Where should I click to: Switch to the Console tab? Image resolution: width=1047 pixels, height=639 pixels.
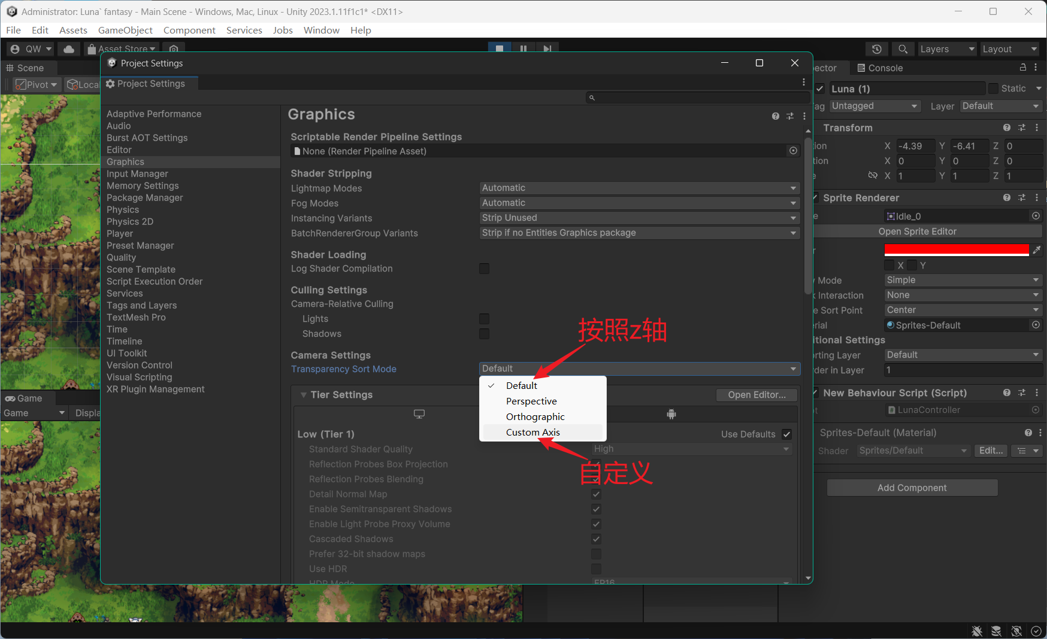879,68
